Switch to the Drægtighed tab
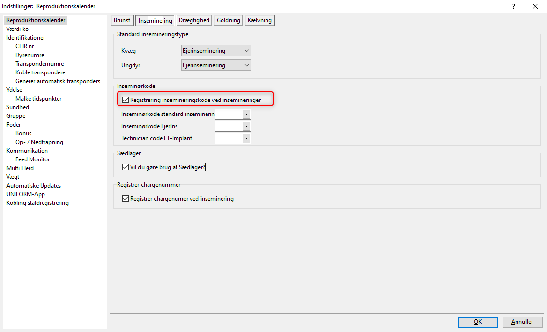This screenshot has height=332, width=547. (194, 20)
